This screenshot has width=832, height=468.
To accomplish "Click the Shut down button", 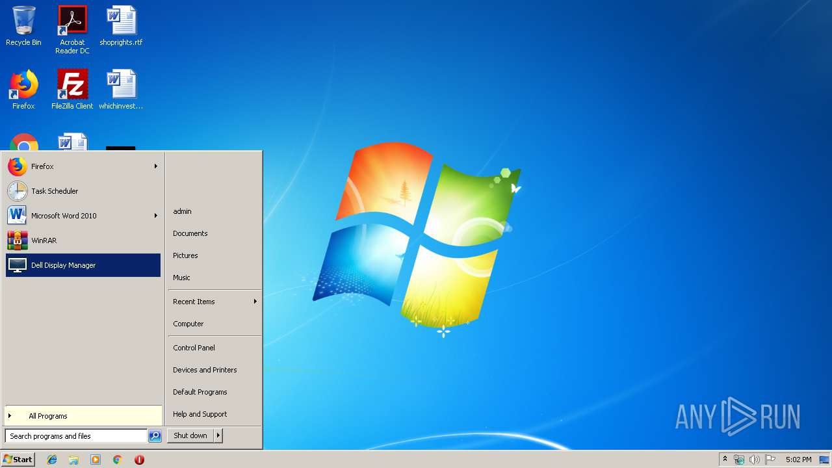I will point(190,435).
